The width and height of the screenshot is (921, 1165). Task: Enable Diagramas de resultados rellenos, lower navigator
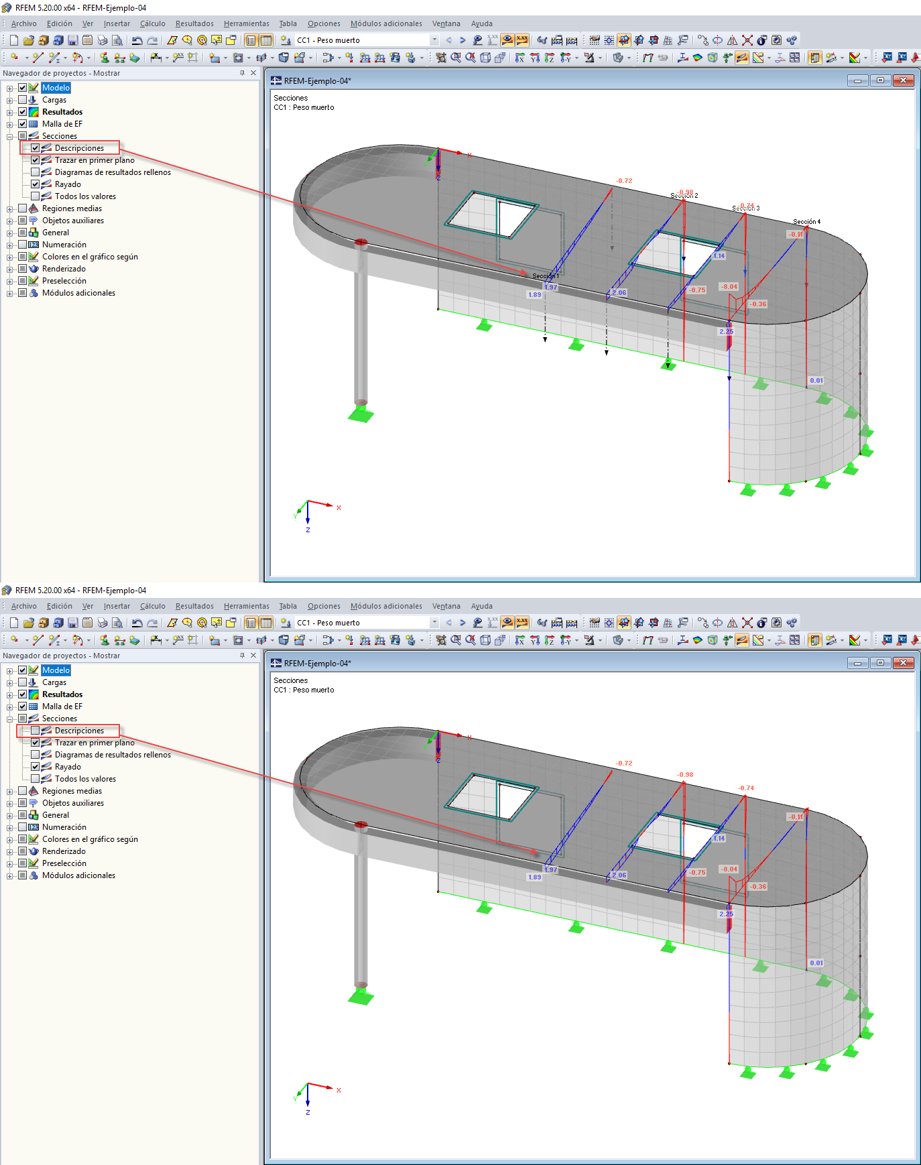coord(36,755)
